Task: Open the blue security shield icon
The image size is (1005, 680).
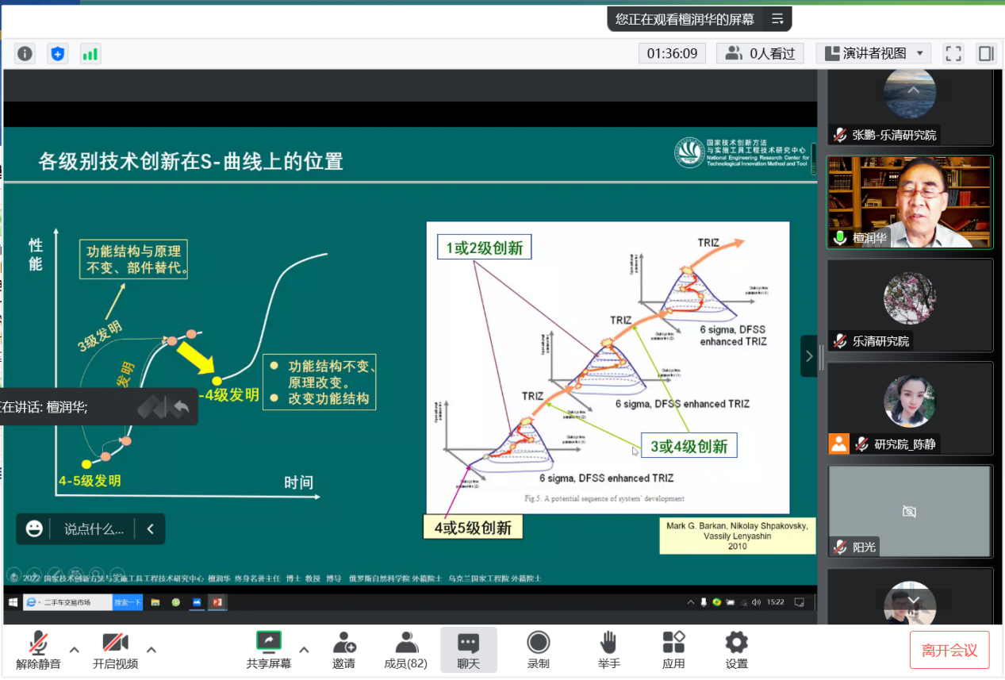Action: [x=57, y=53]
